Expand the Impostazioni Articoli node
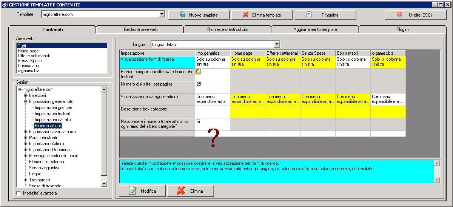 tap(25, 144)
